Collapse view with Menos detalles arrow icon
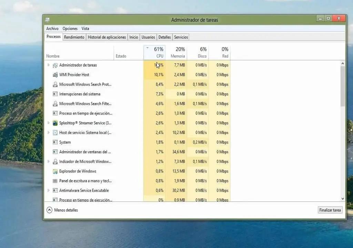The image size is (353, 248). pos(49,210)
